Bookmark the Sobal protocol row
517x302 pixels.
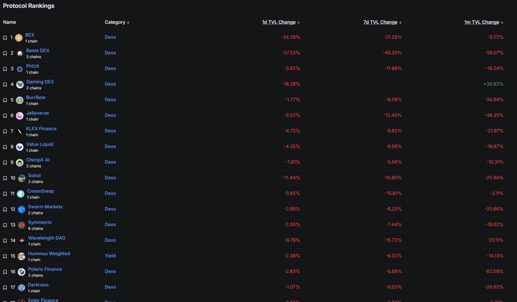click(x=5, y=178)
